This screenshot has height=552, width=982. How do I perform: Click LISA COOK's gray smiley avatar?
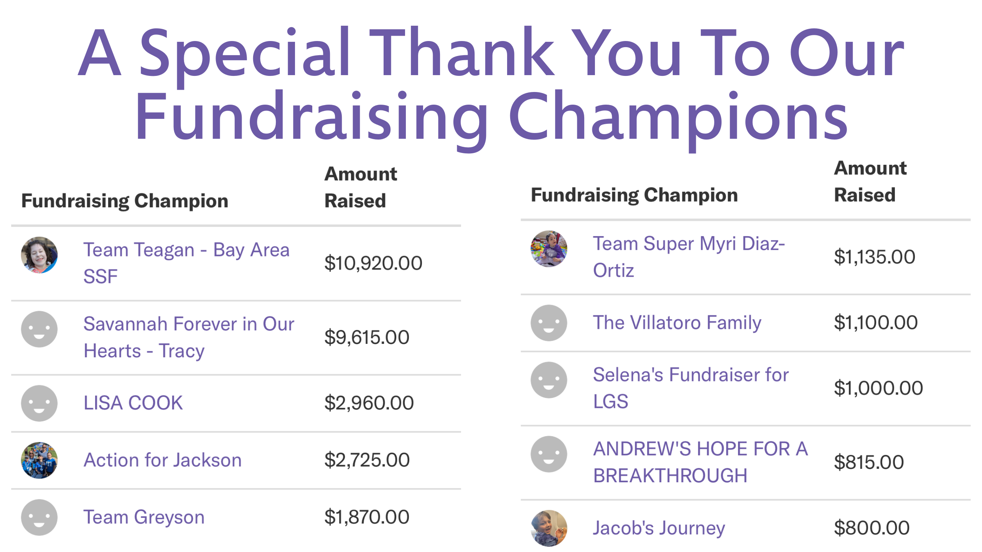coord(39,403)
